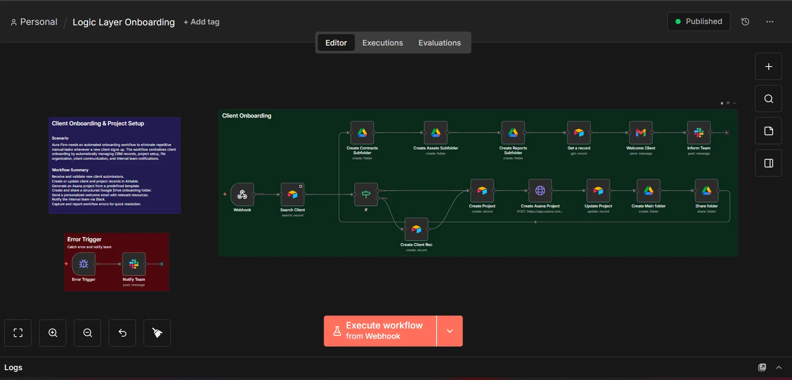Add node after Inform Team output
792x380 pixels.
[x=727, y=133]
